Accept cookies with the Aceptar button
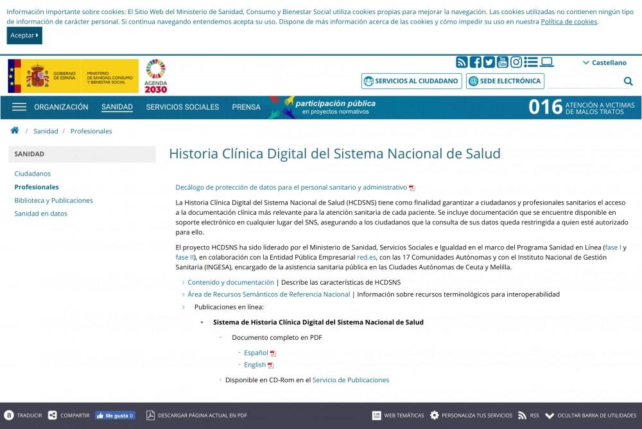642x429 pixels. coord(24,35)
